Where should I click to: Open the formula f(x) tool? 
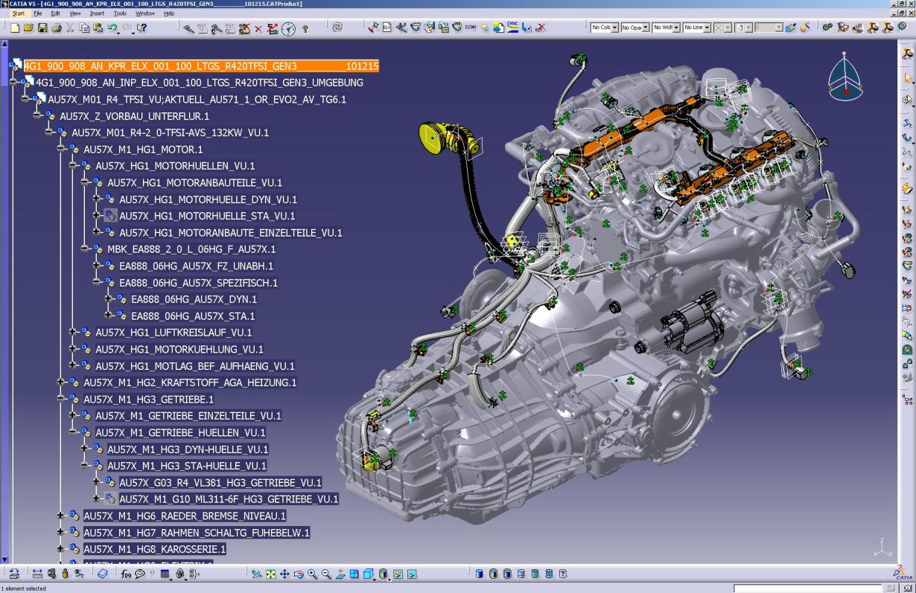[x=126, y=574]
